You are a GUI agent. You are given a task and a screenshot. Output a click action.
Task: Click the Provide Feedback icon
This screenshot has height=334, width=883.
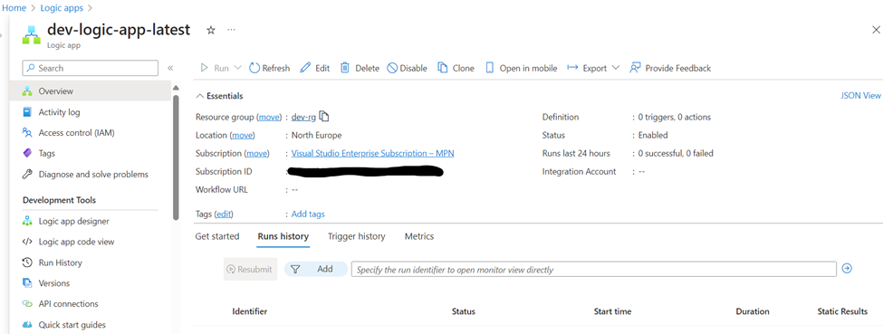[x=635, y=68]
